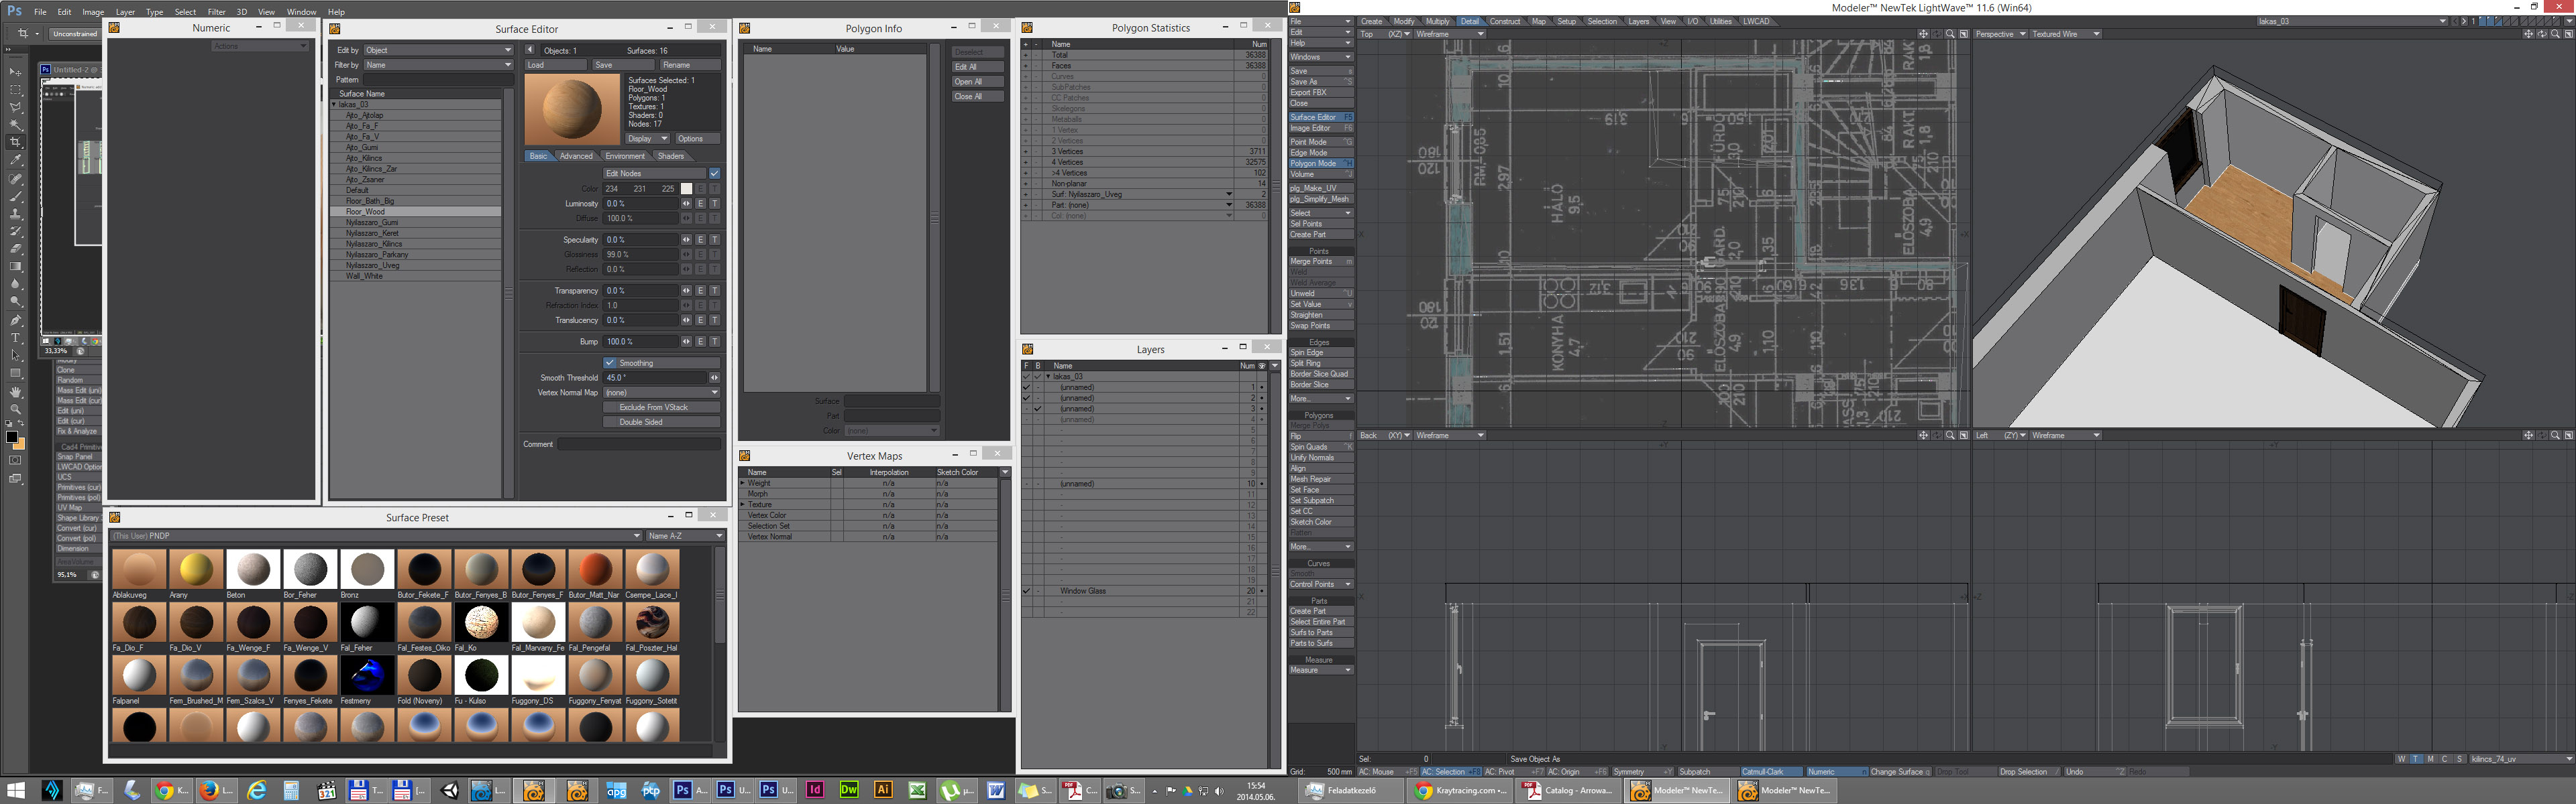Collapse the lakas_03 surface tree
The width and height of the screenshot is (2576, 804).
pos(335,104)
